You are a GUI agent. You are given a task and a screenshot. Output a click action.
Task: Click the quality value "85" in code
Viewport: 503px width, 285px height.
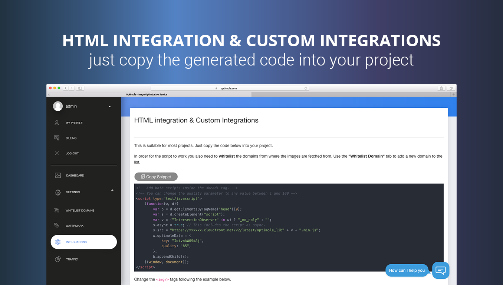[x=184, y=246]
